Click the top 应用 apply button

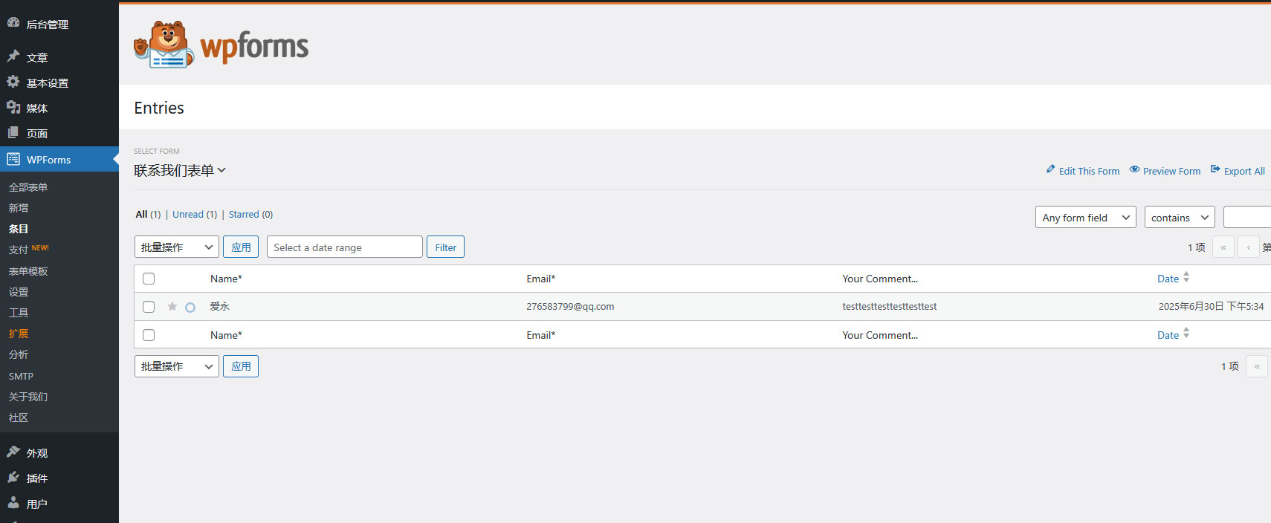click(241, 247)
